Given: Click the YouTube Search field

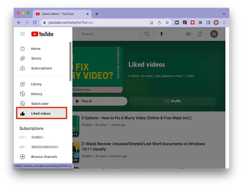Looking at the screenshot, I should click(x=108, y=34).
